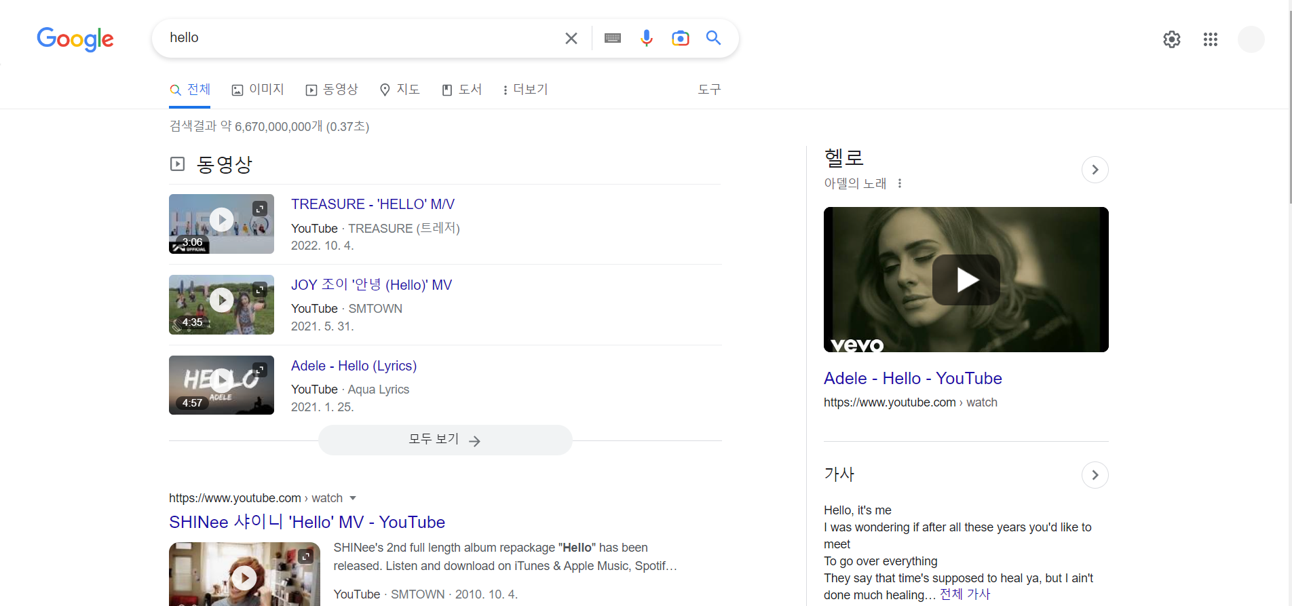The width and height of the screenshot is (1292, 606).
Task: Click the https://www.youtube.com › watch text under Adele video
Action: coord(911,402)
